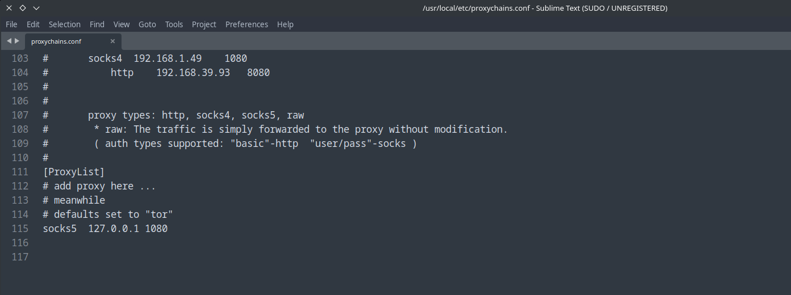Screen dimensions: 791x295
Task: Open the Preferences menu
Action: pyautogui.click(x=246, y=24)
